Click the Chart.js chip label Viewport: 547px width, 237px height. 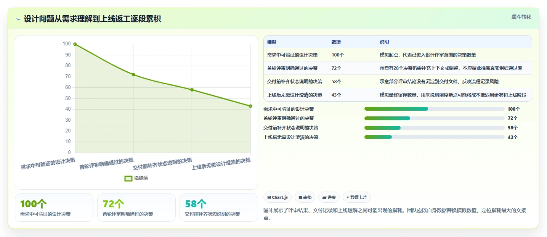pos(280,197)
